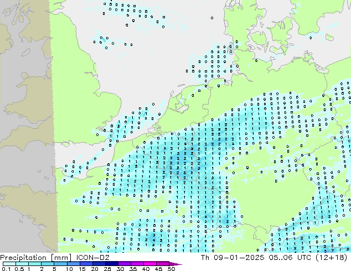Click the 15–20 mm legend color box

click(x=86, y=264)
